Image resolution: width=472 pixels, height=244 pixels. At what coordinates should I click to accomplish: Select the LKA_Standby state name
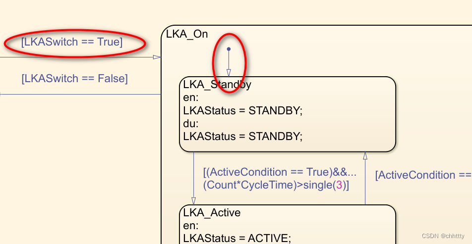[217, 84]
